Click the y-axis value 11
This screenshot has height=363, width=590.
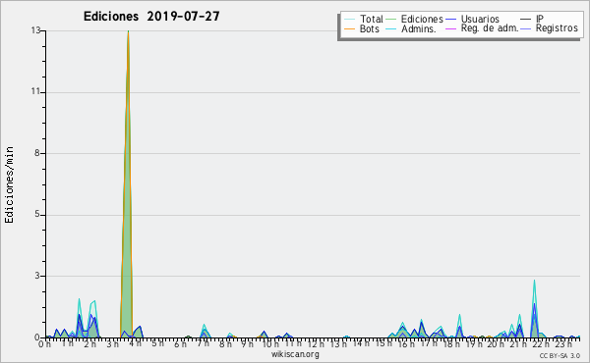click(x=35, y=92)
